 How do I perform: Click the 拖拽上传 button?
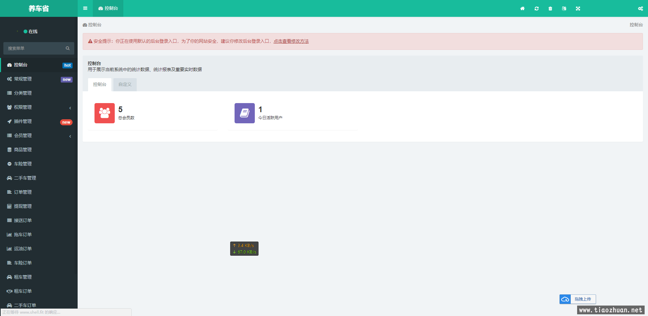point(583,299)
